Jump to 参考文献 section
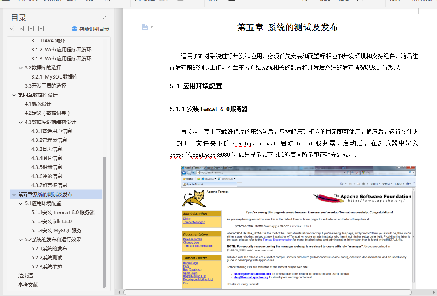437x296 pixels. [28, 285]
